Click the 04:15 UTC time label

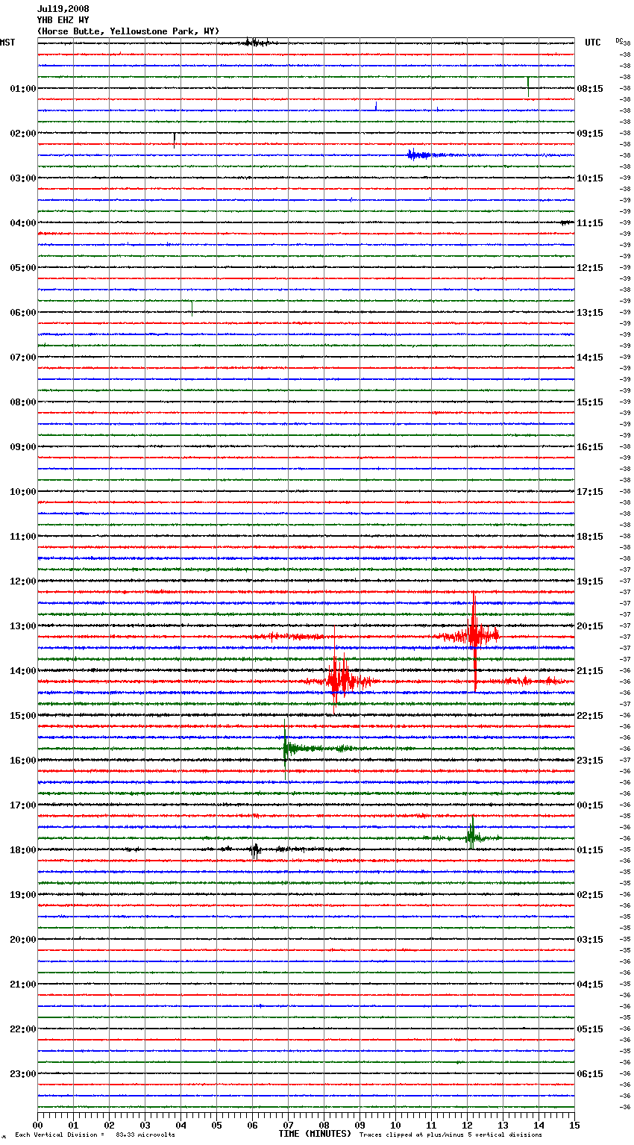click(590, 985)
